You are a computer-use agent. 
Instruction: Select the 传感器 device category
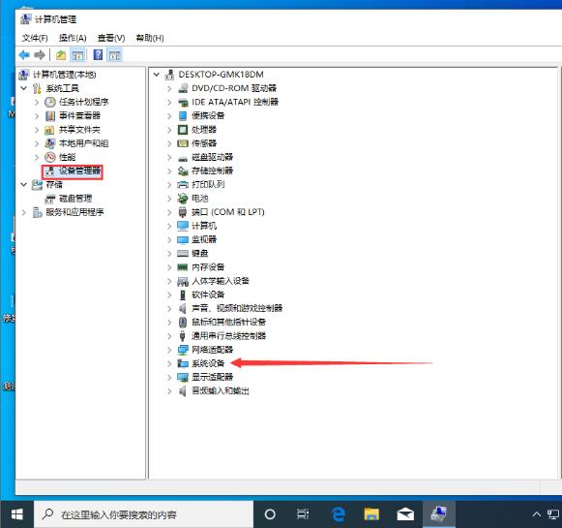tap(204, 143)
